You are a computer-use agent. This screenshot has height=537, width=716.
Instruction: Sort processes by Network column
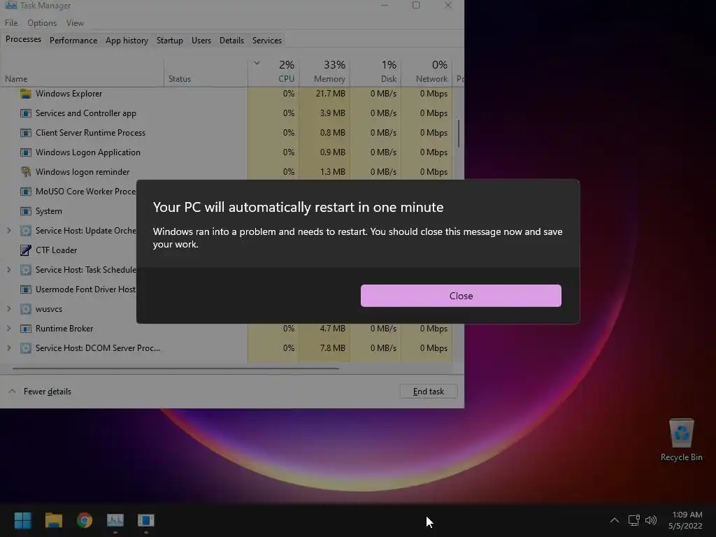click(x=427, y=73)
